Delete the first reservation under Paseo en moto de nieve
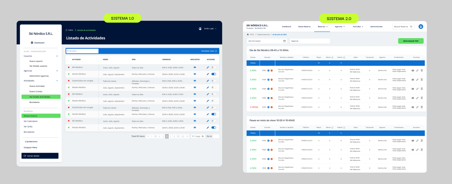 click(x=422, y=141)
